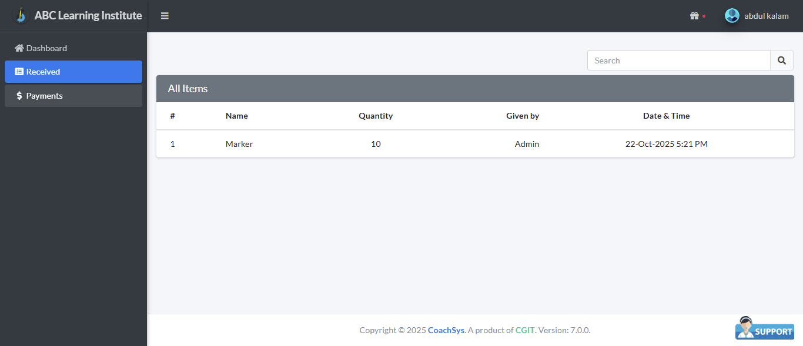This screenshot has width=803, height=346.
Task: Select Received in the sidebar menu
Action: click(43, 72)
